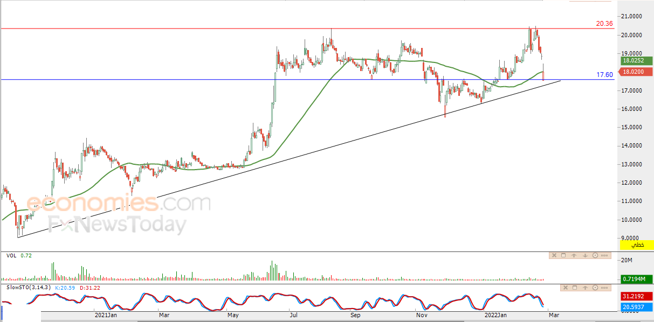Image resolution: width=654 pixels, height=322 pixels.
Task: Click the Jul date axis label
Action: click(293, 314)
